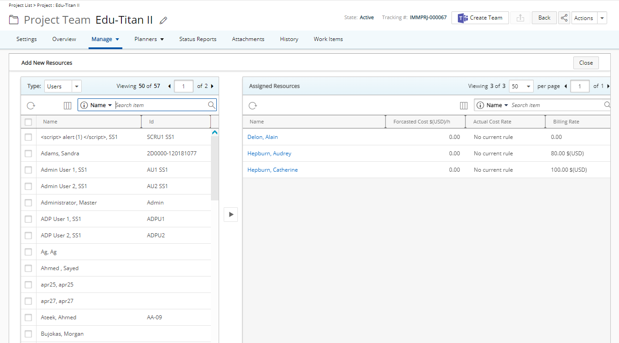
Task: Click info icon in Assigned Resources search
Action: tap(480, 105)
